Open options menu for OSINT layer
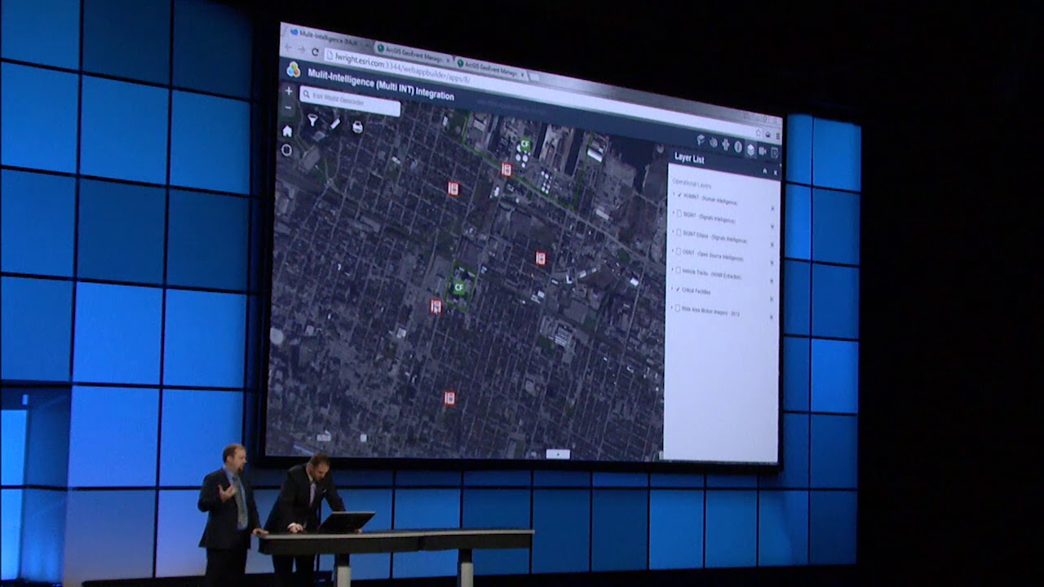The image size is (1044, 587). 772,263
